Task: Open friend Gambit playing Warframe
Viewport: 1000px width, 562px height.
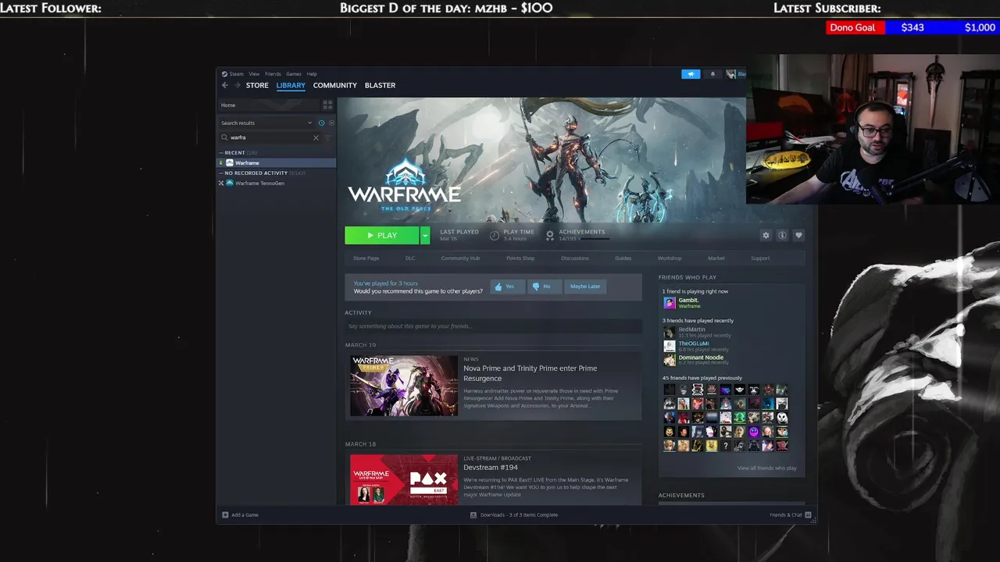Action: coord(687,303)
